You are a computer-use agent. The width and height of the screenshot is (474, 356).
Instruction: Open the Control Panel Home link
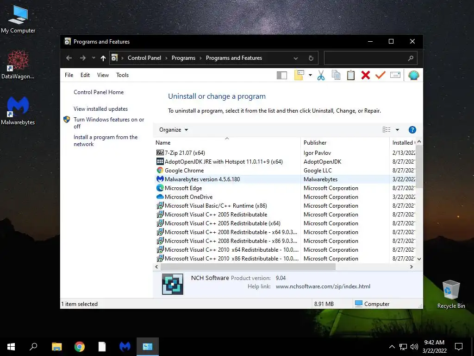pyautogui.click(x=99, y=92)
